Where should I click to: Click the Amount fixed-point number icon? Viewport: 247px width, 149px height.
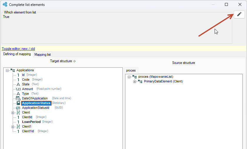(x=18, y=89)
